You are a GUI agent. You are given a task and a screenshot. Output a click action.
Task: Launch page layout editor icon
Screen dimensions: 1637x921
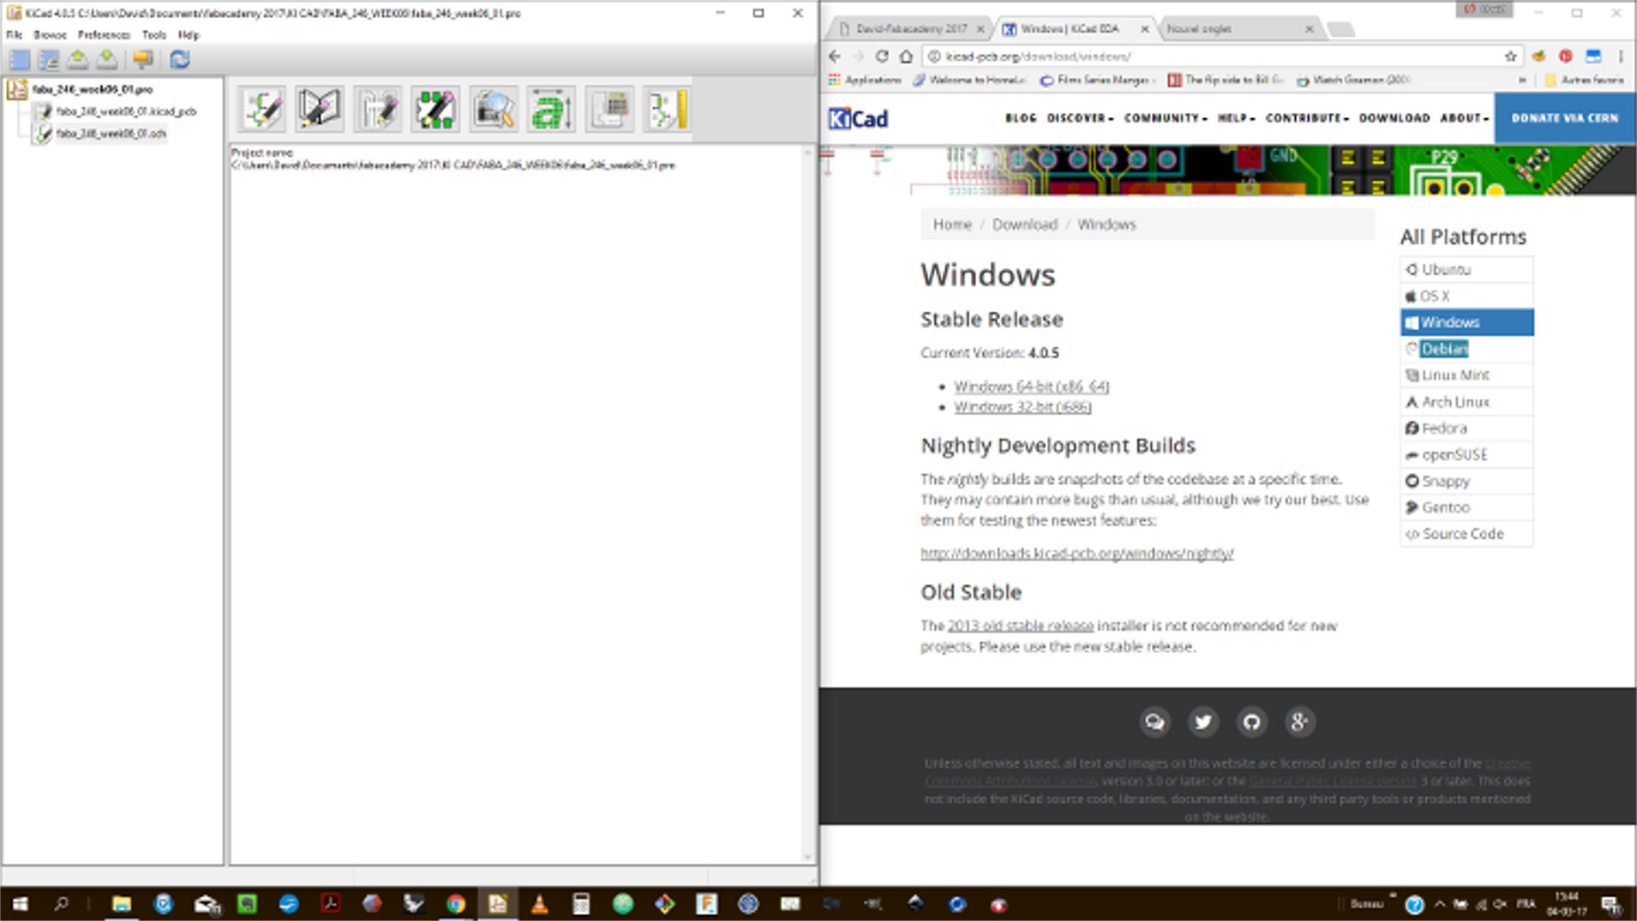point(668,109)
